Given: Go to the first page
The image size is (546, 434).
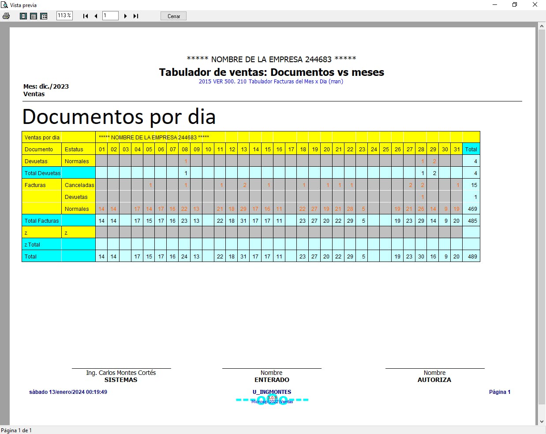Looking at the screenshot, I should pos(86,16).
